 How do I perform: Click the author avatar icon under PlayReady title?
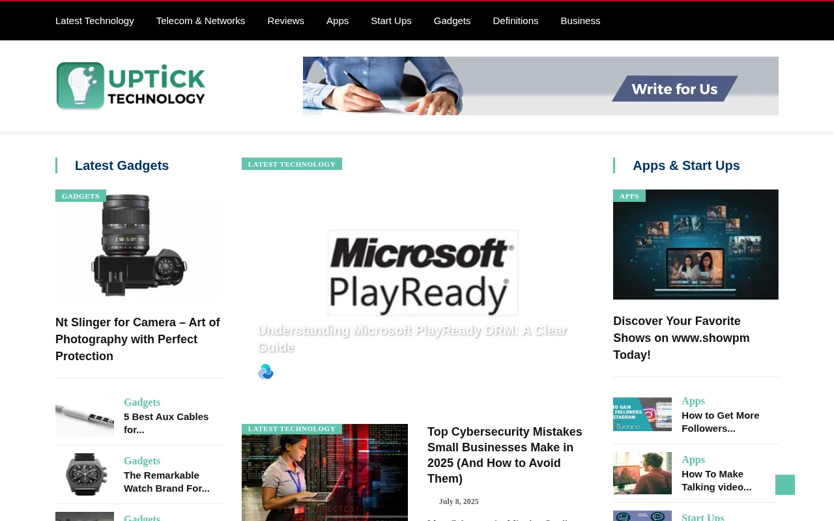coord(266,372)
